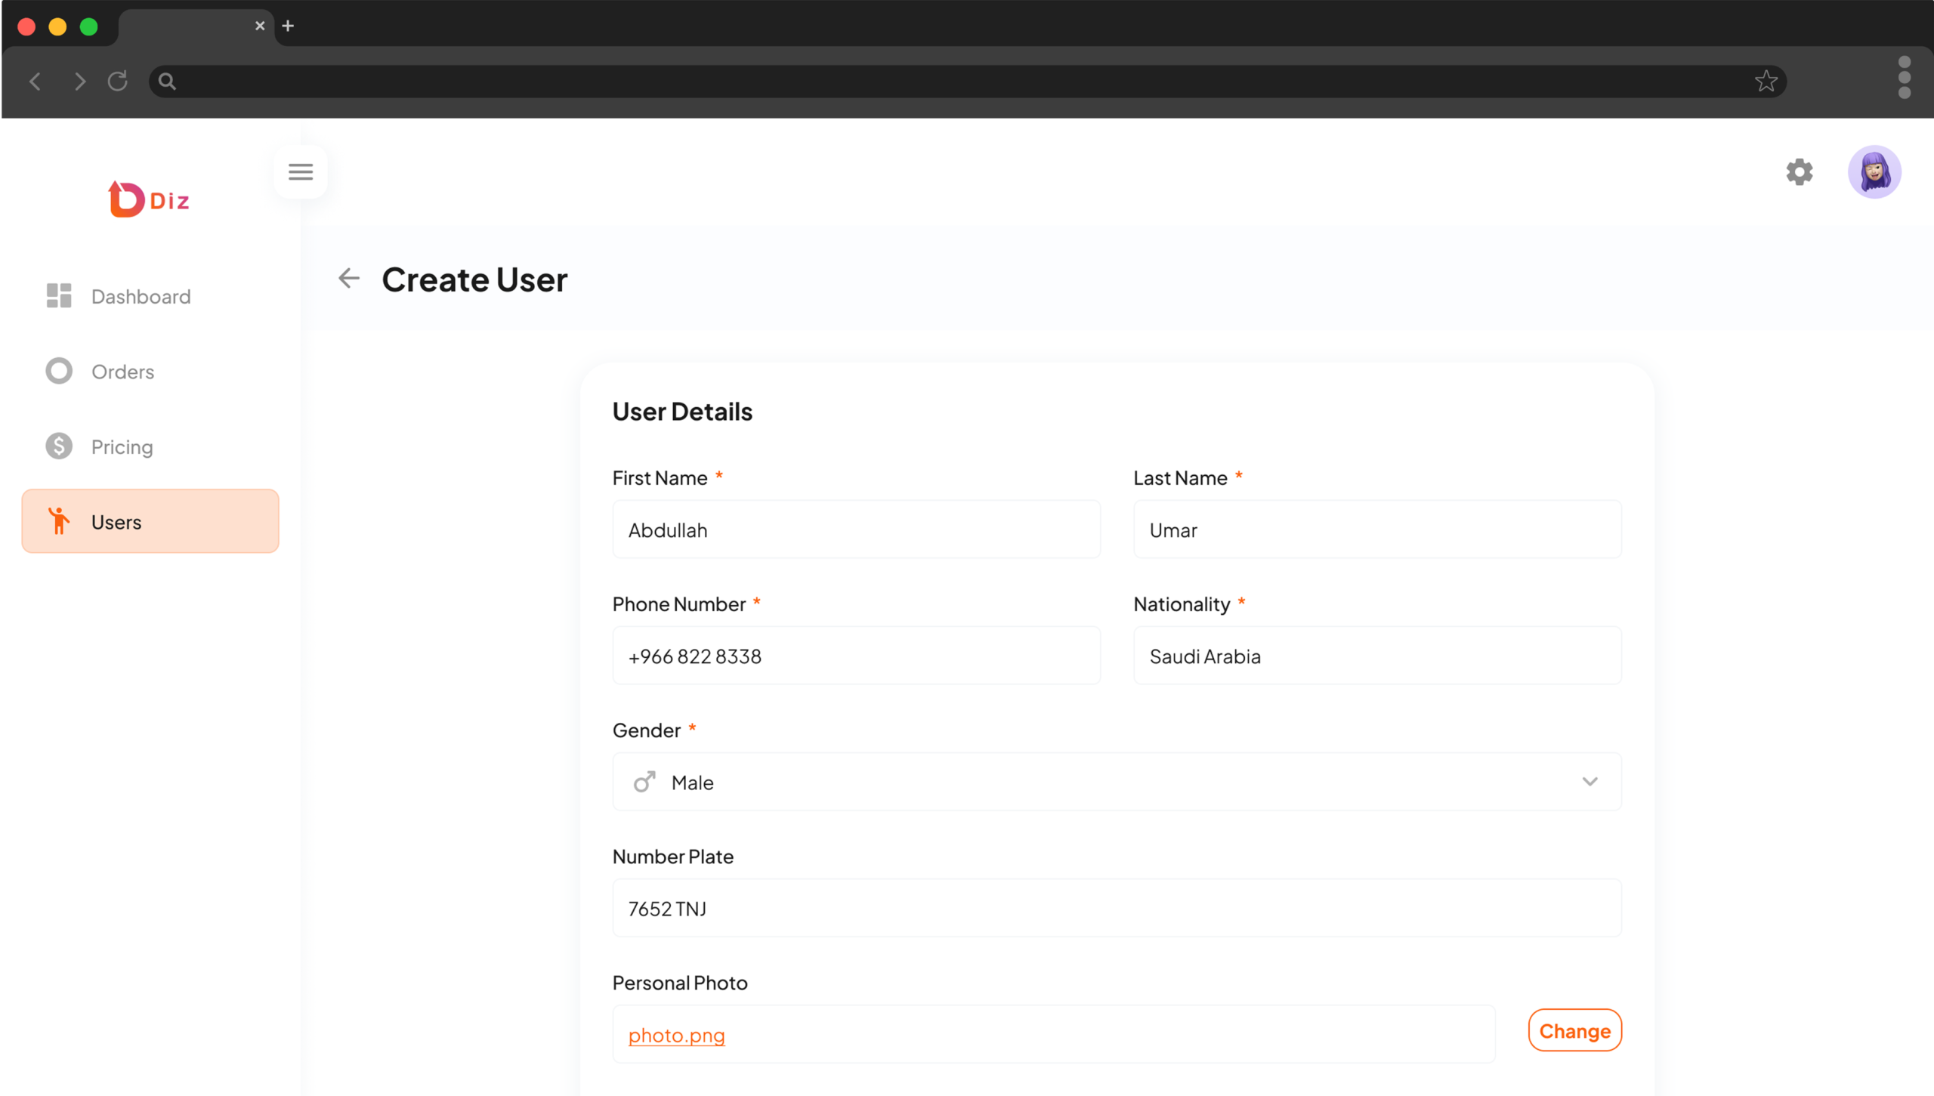This screenshot has width=1934, height=1096.
Task: Reload the page
Action: [118, 81]
